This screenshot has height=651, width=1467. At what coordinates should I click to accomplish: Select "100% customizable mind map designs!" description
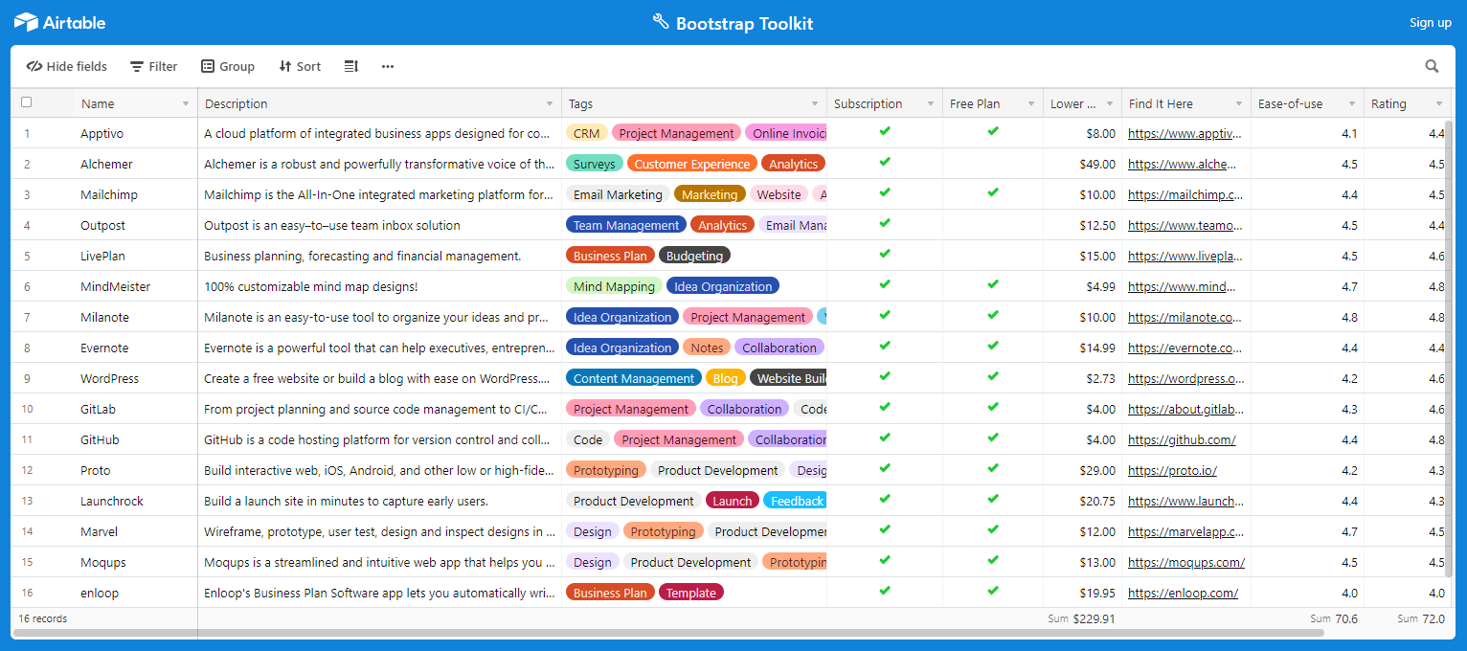379,286
